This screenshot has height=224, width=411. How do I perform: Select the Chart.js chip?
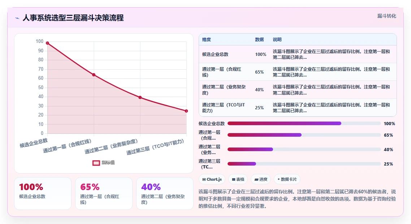coord(212,179)
